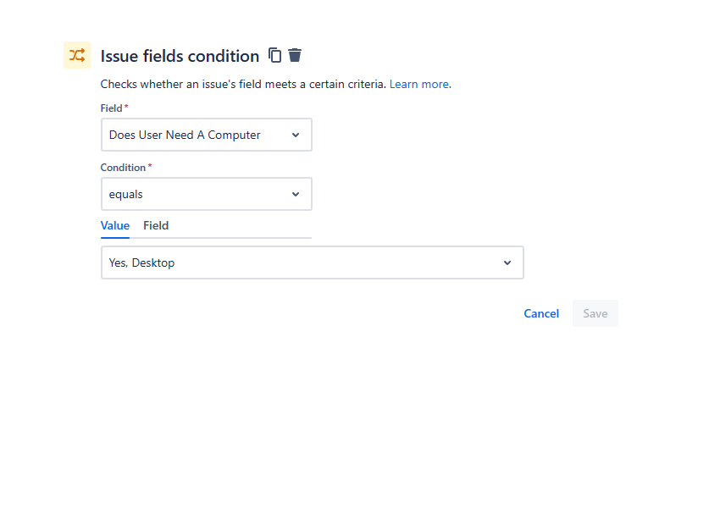Switch to the Field tab
The height and width of the screenshot is (514, 709).
click(156, 225)
